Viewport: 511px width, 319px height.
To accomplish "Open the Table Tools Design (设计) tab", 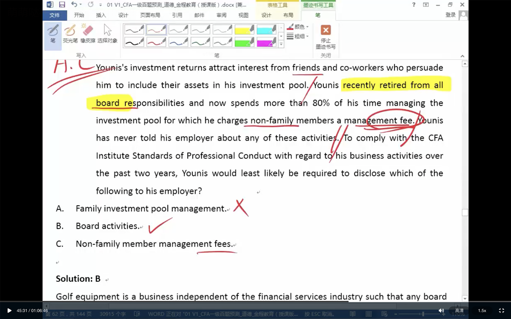I will (266, 15).
